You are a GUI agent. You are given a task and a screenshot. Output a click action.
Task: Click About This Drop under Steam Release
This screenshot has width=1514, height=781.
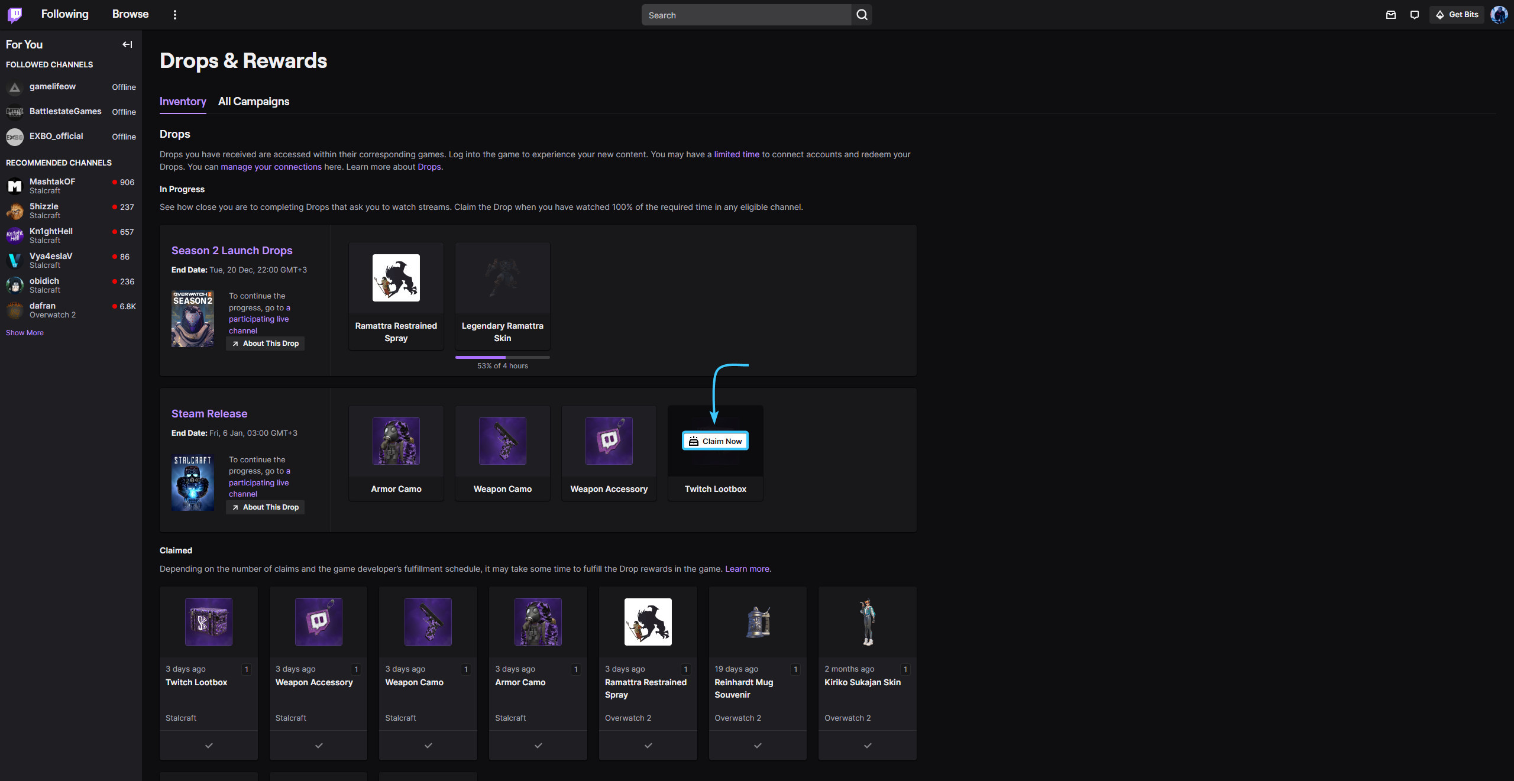point(265,507)
